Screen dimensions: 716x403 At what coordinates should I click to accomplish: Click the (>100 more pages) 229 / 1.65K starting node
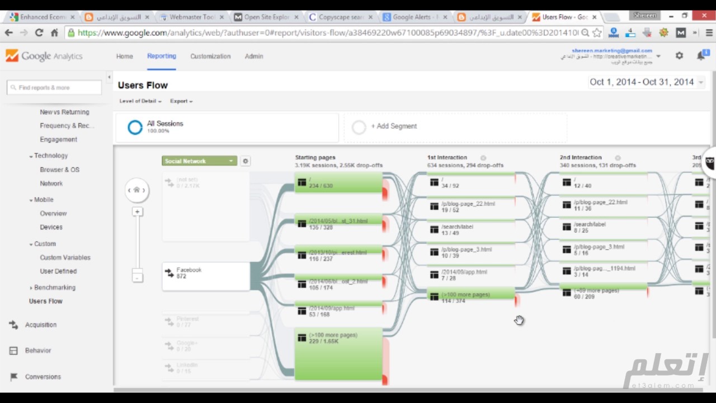(338, 355)
